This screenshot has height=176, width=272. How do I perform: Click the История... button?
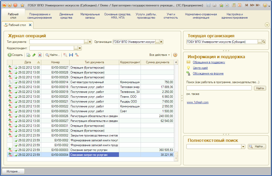(x=13, y=171)
